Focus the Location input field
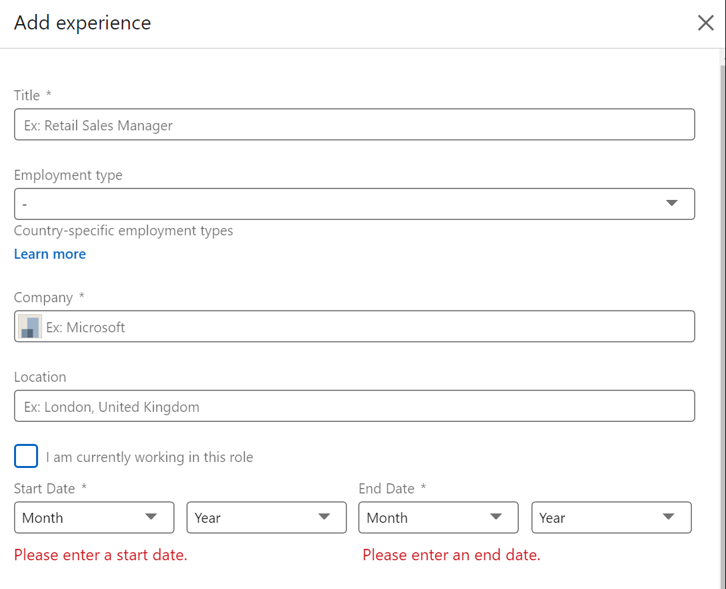Viewport: 726px width, 589px height. coord(354,406)
